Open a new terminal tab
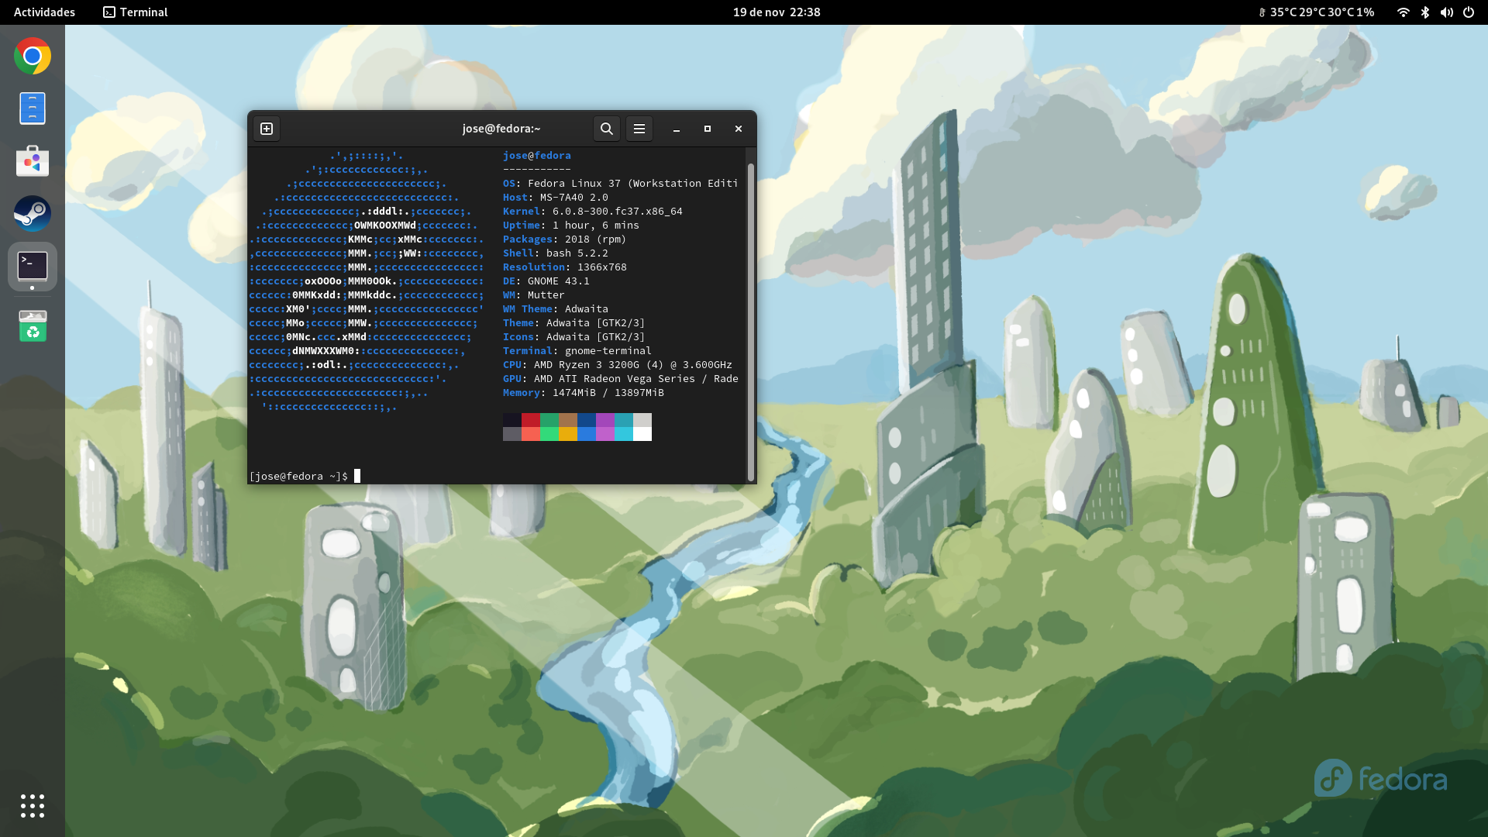Screen dimensions: 1488x837 click(267, 129)
